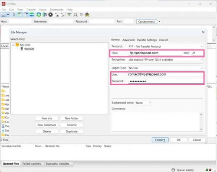The width and height of the screenshot is (217, 172).
Task: Close the Site Manager dialog
Action: coord(203,32)
